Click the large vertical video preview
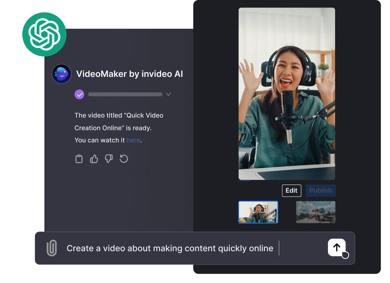Screen dimensions: 390x283 tap(287, 93)
